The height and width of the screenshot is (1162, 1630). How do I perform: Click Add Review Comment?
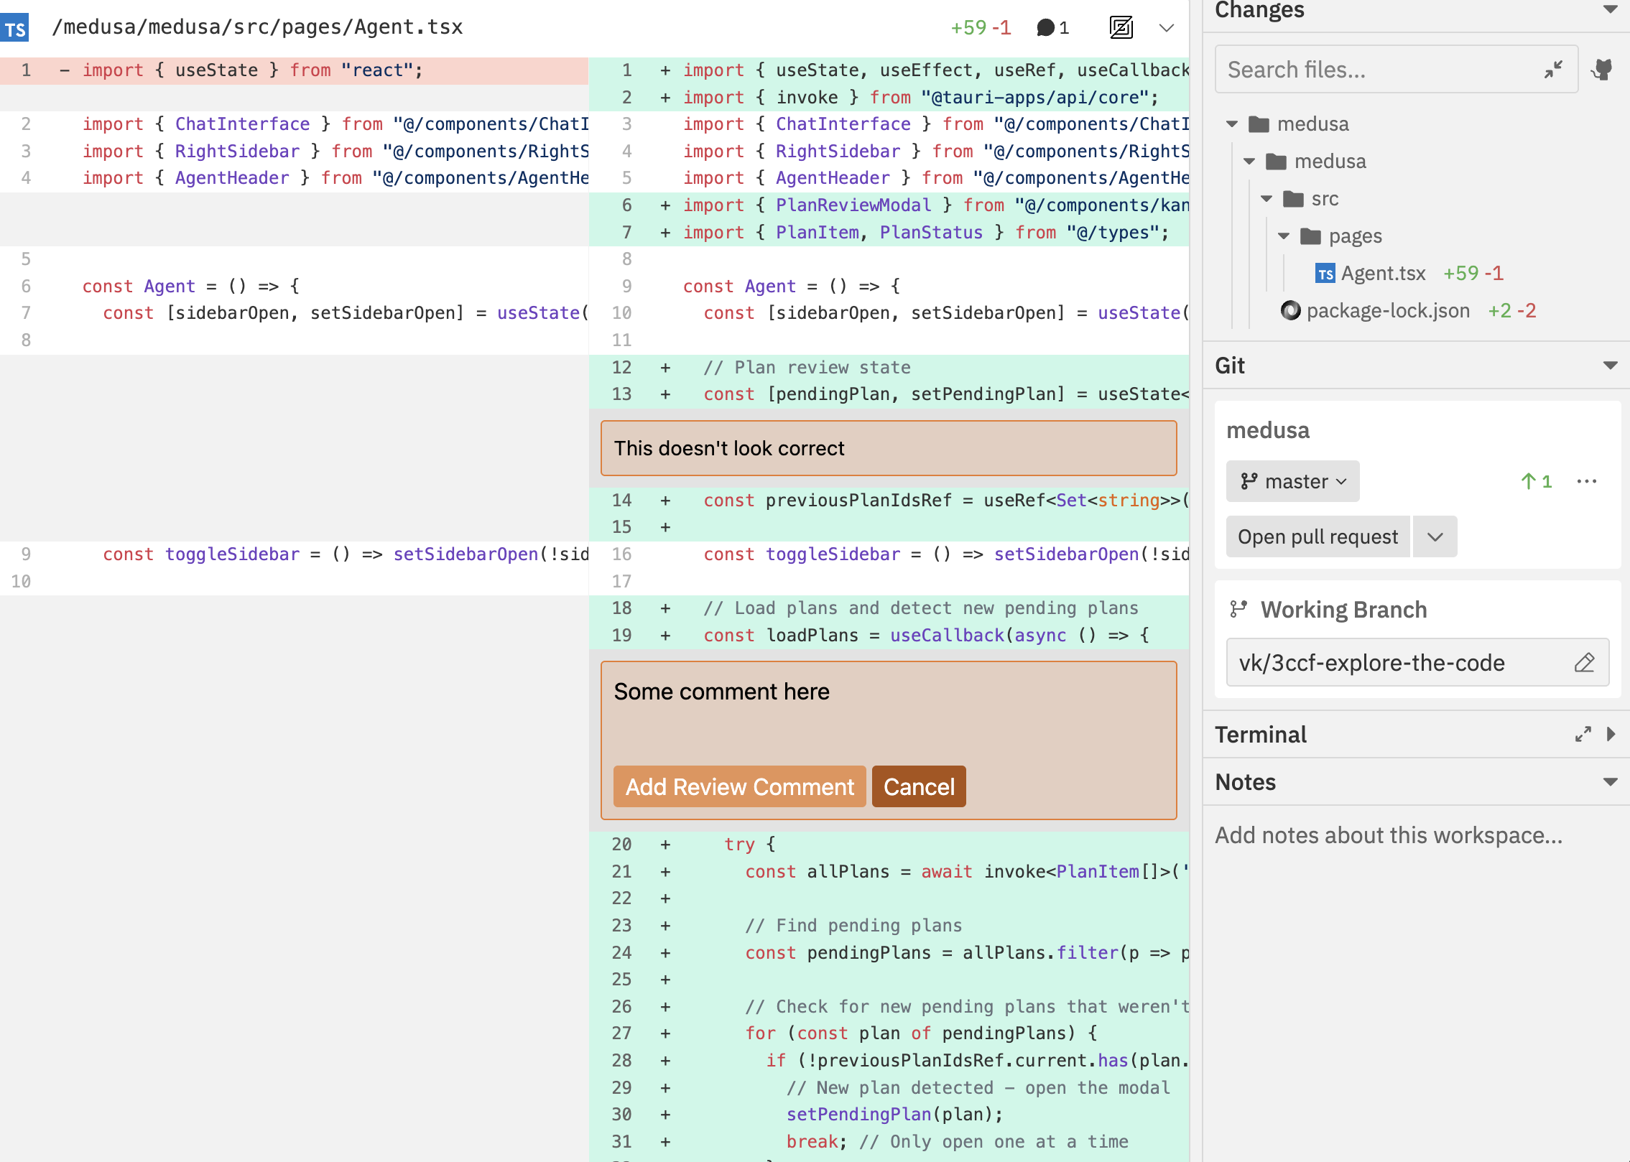738,786
